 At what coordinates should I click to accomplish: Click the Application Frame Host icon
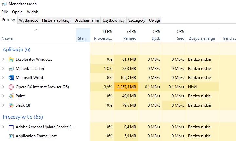11,136
